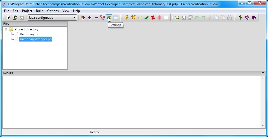Open an existing project via folder icon
The image size is (268, 137).
click(15, 18)
